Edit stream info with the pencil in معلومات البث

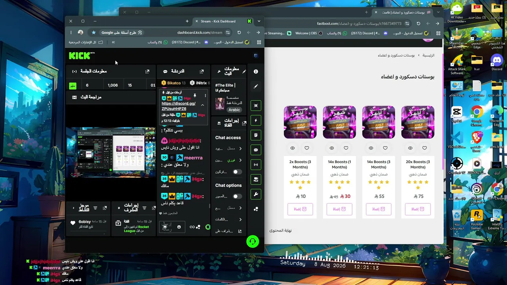click(244, 72)
